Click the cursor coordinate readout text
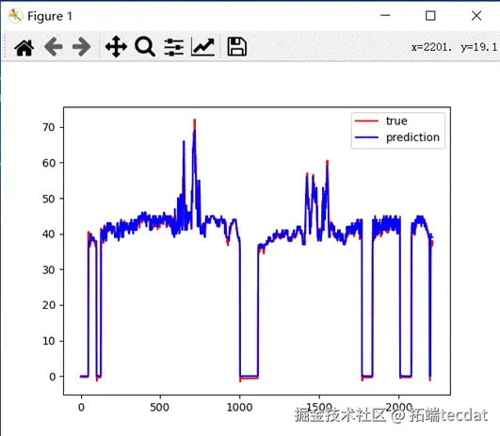 point(454,47)
